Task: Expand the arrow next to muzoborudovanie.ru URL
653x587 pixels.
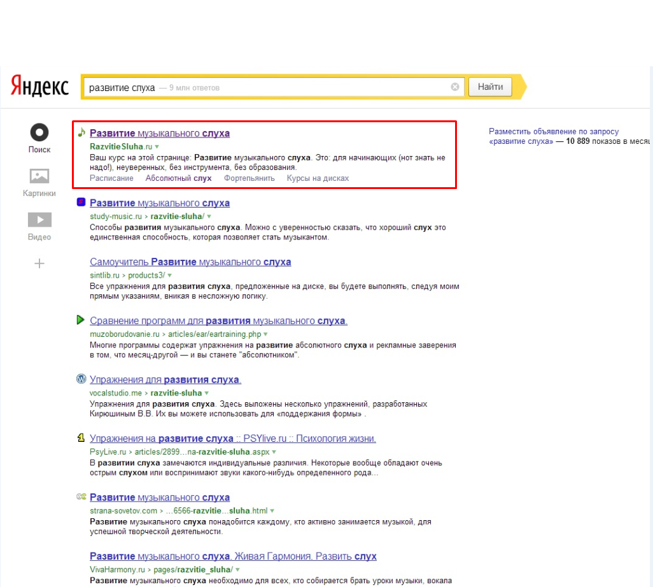Action: [265, 334]
